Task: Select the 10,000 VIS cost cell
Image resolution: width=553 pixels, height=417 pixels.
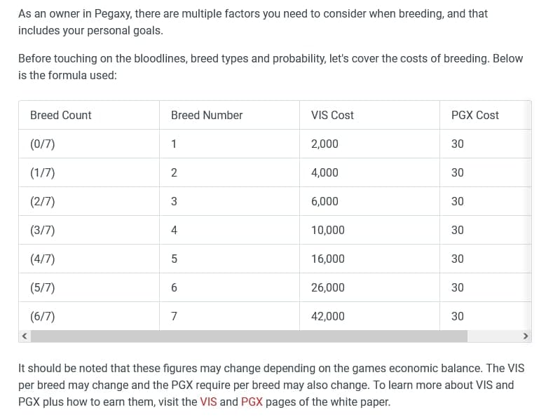Action: pyautogui.click(x=369, y=230)
